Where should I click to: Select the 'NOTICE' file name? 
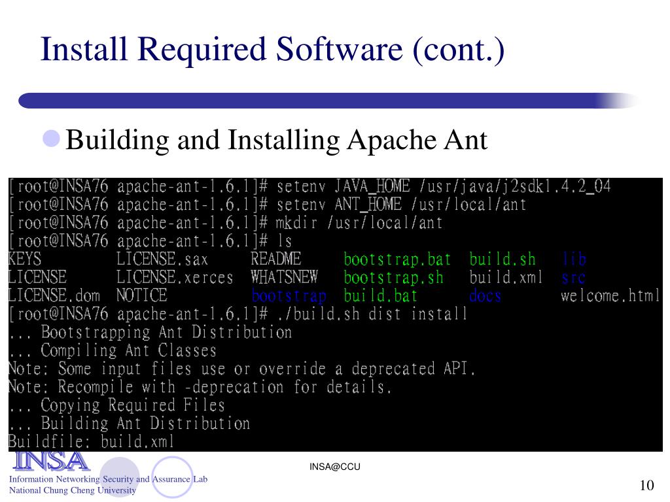pyautogui.click(x=142, y=296)
